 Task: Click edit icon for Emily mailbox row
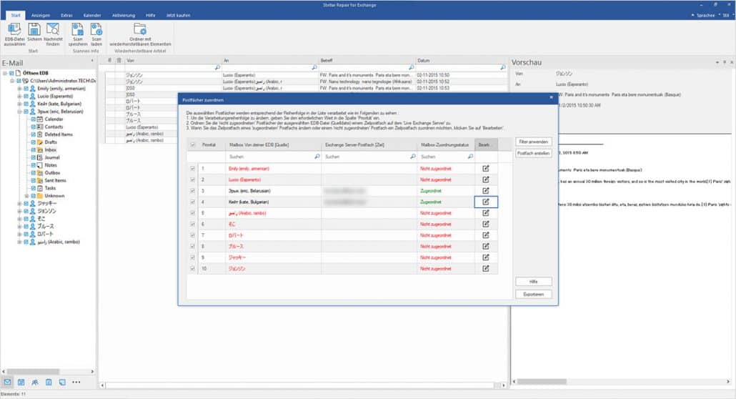point(486,168)
